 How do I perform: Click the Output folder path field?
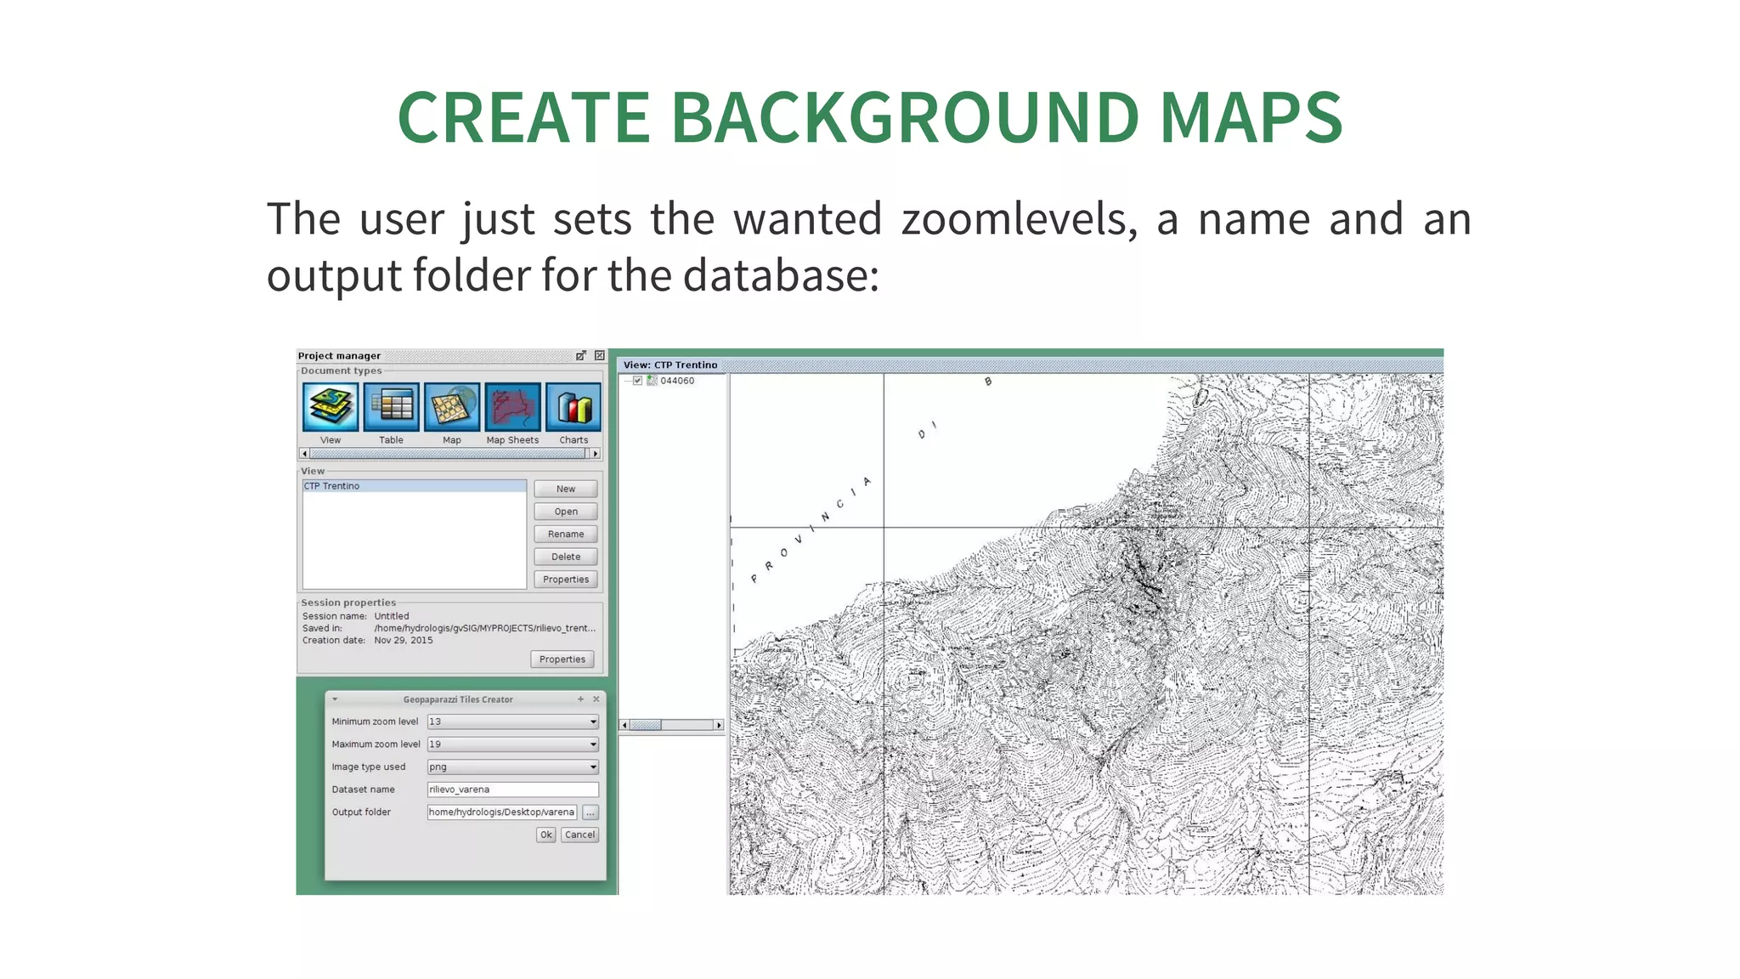pos(502,812)
